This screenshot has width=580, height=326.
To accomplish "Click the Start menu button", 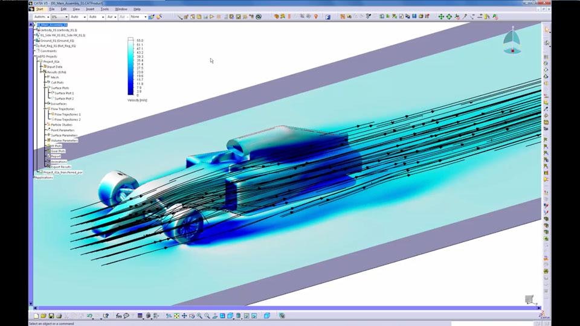I will 40,10.
